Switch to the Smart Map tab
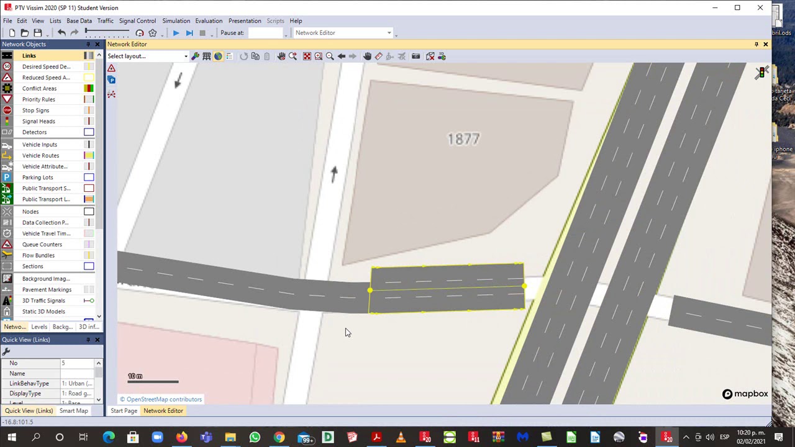The image size is (795, 447). pos(73,411)
